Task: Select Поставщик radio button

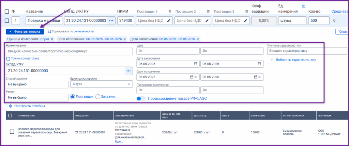Action: [x=72, y=97]
